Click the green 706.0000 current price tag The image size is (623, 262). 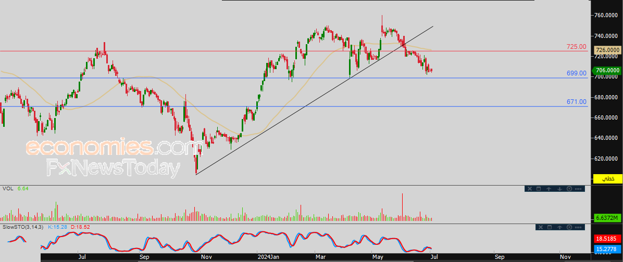(607, 70)
